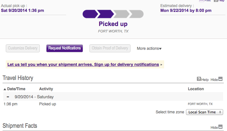This screenshot has width=227, height=131.
Task: Click the Hide minus icon for Travel History
Action: [220, 79]
